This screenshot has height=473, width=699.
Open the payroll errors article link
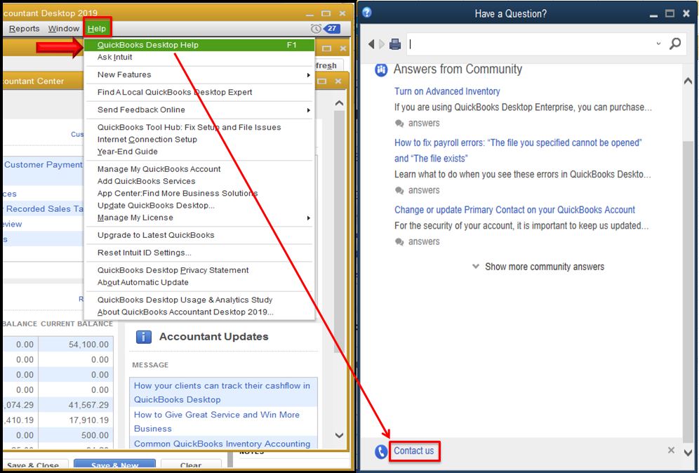coord(517,150)
